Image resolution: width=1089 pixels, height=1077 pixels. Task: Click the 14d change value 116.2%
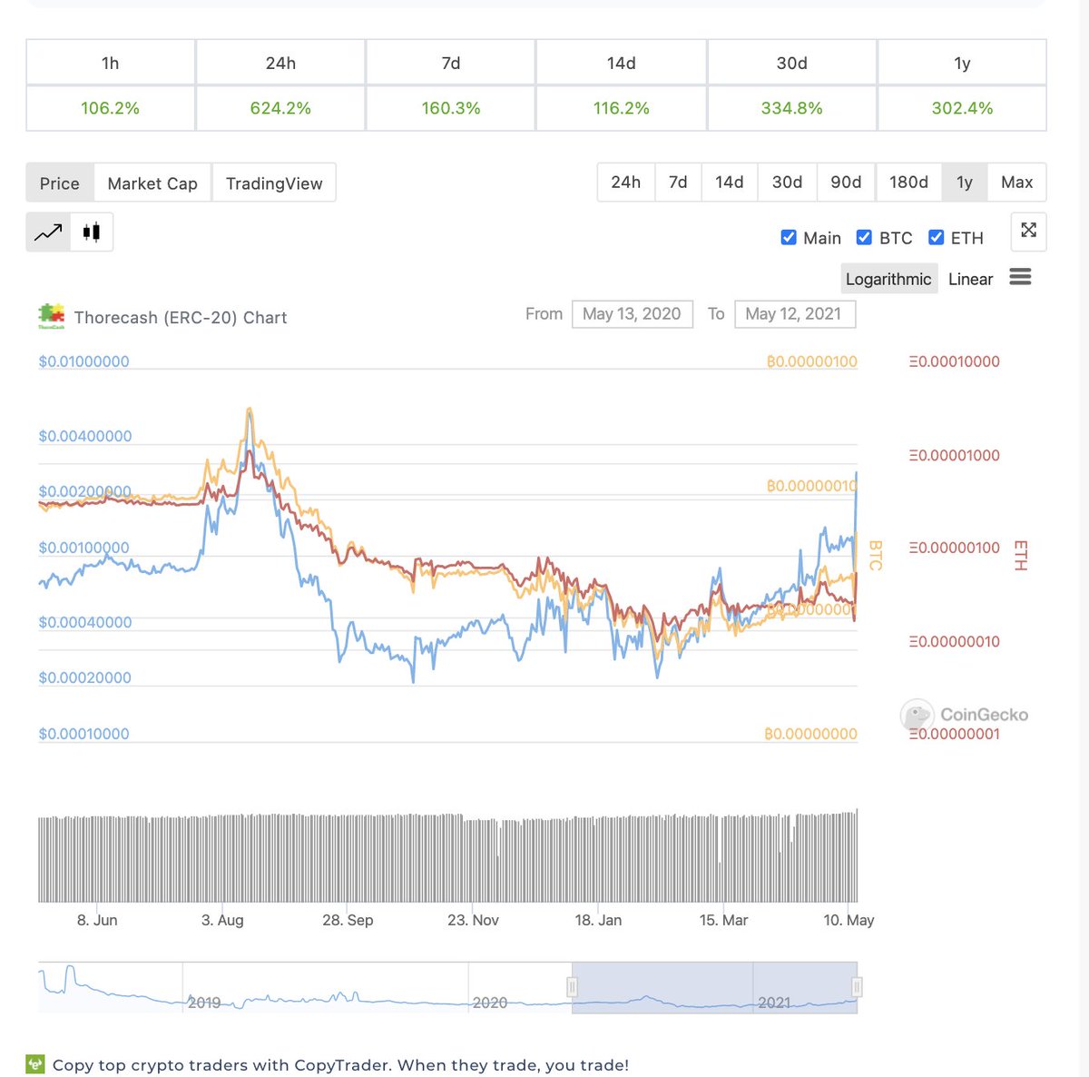(x=622, y=108)
